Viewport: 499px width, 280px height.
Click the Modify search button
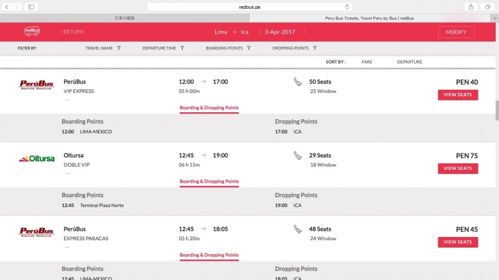(456, 32)
